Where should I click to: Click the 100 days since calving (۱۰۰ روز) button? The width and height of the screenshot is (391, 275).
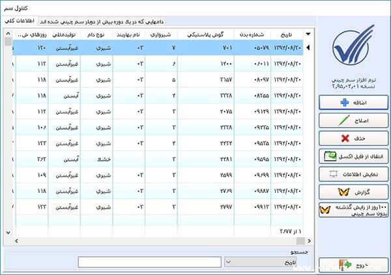click(x=353, y=210)
